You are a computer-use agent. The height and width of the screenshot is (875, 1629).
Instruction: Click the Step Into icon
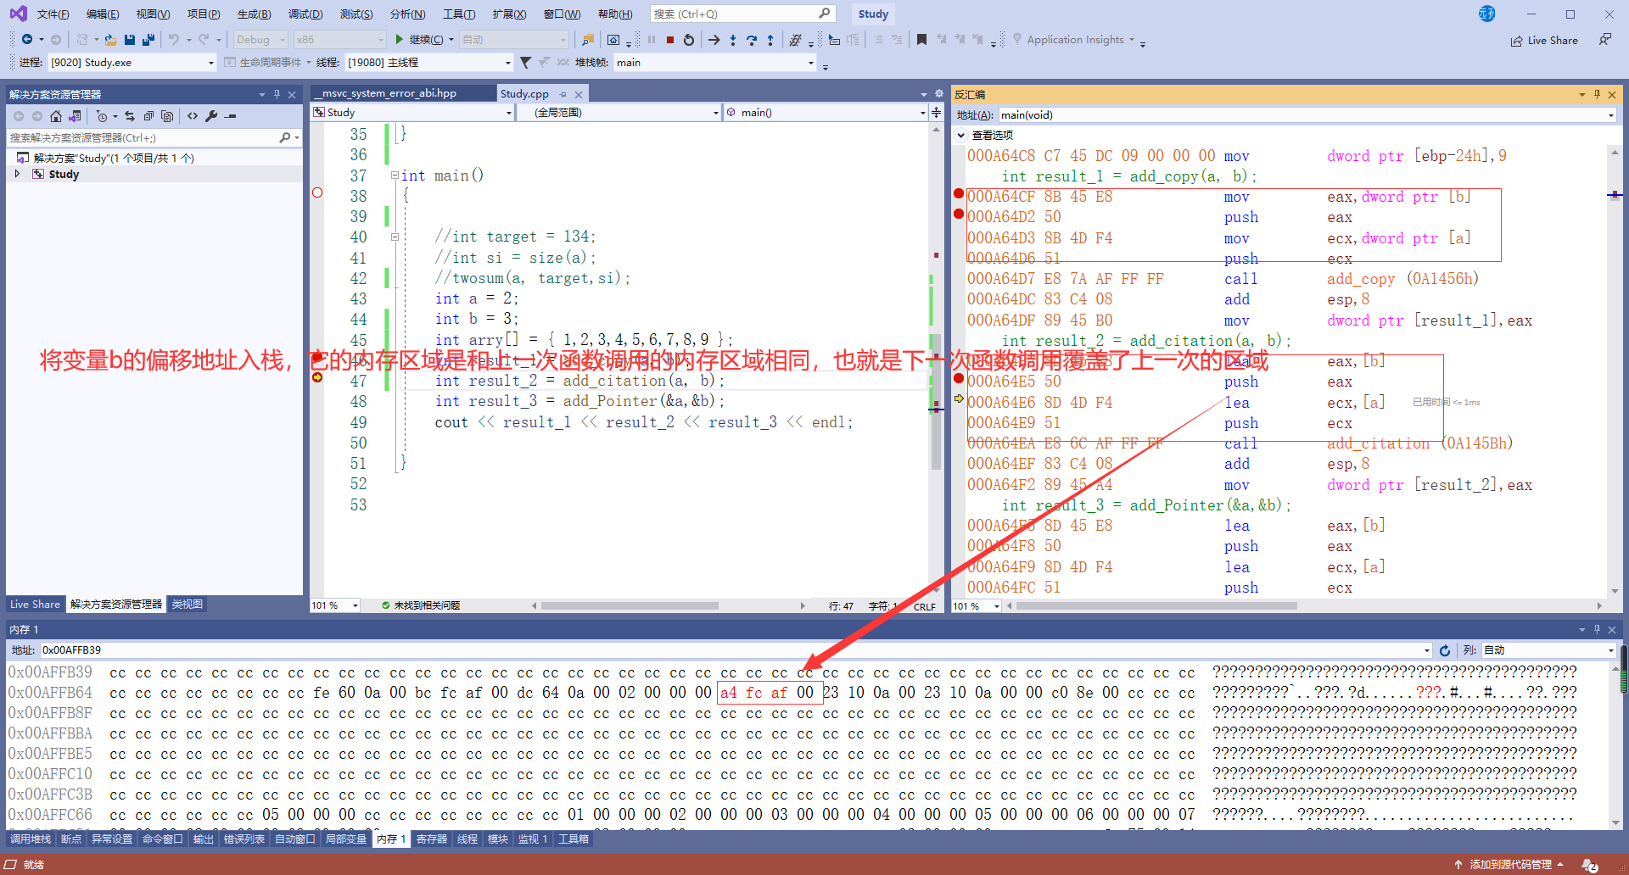coord(733,40)
